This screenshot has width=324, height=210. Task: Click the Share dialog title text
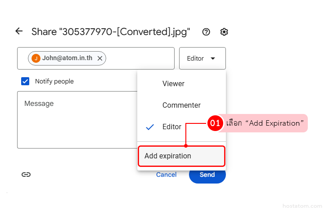click(x=110, y=32)
